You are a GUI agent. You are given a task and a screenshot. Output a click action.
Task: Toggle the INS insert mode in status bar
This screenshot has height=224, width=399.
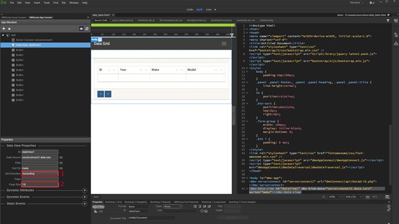click(x=368, y=197)
